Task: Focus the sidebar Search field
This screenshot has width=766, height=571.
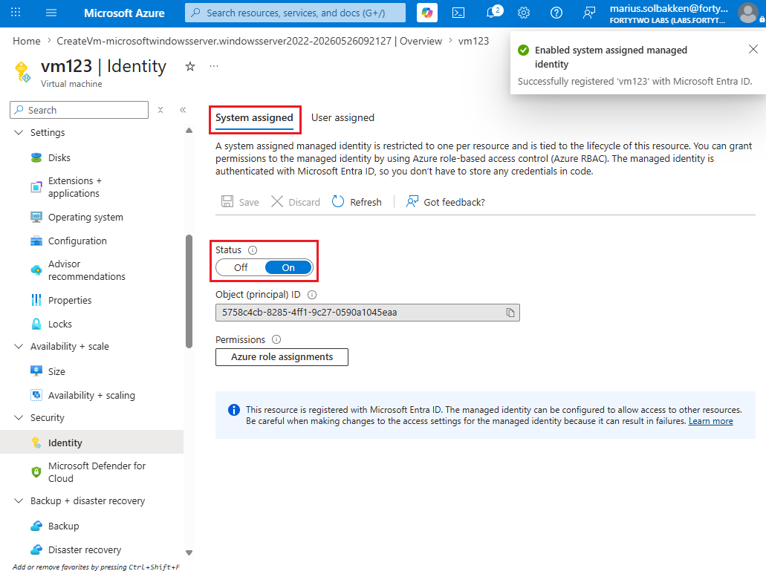Action: [79, 110]
